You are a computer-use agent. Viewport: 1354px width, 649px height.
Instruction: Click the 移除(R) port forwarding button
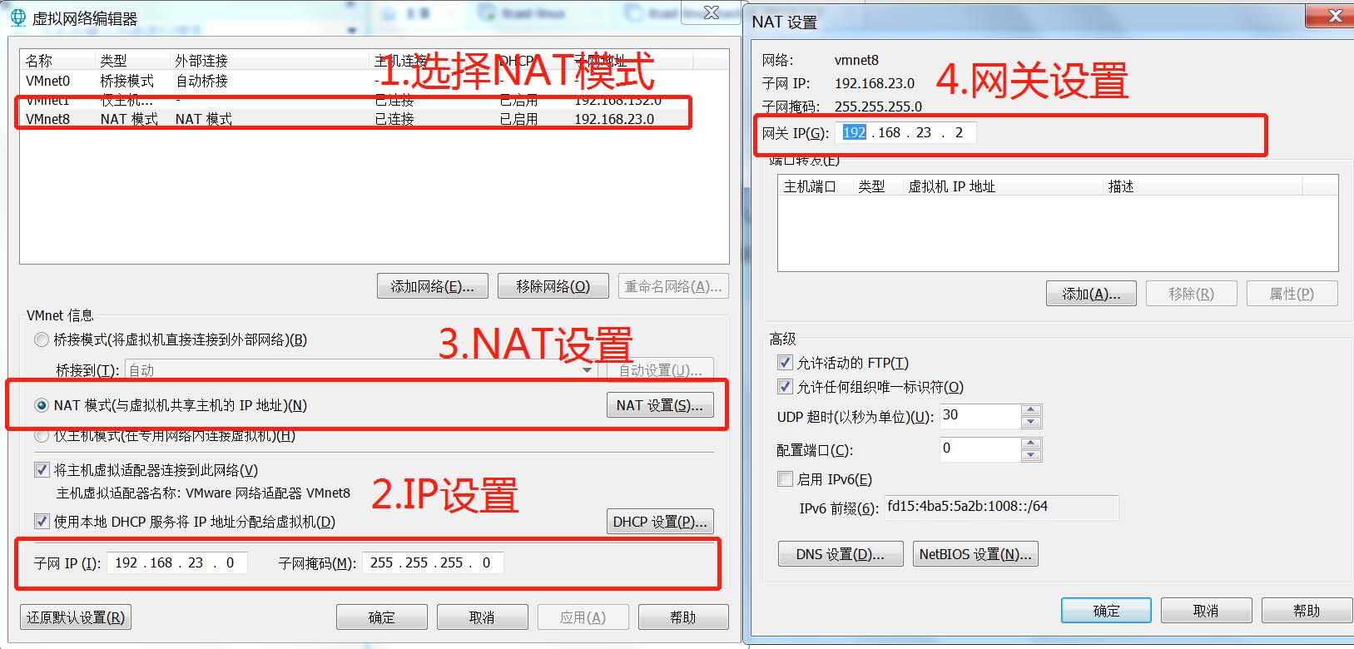pos(1191,294)
